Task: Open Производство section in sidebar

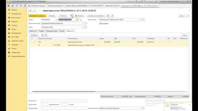Action: (x=16, y=33)
